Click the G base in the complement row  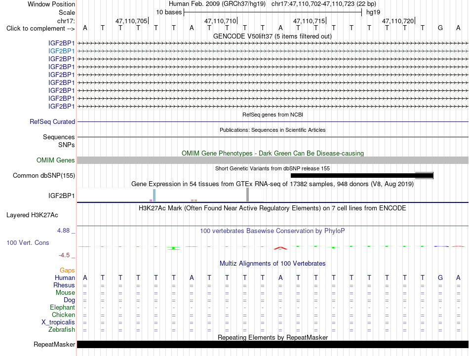[440, 28]
